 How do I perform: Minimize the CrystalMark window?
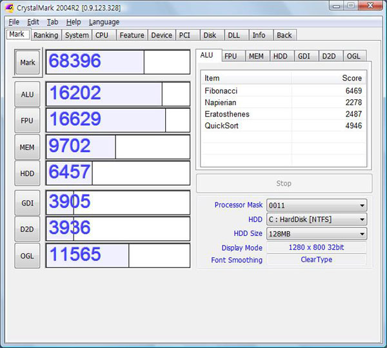(336, 5)
